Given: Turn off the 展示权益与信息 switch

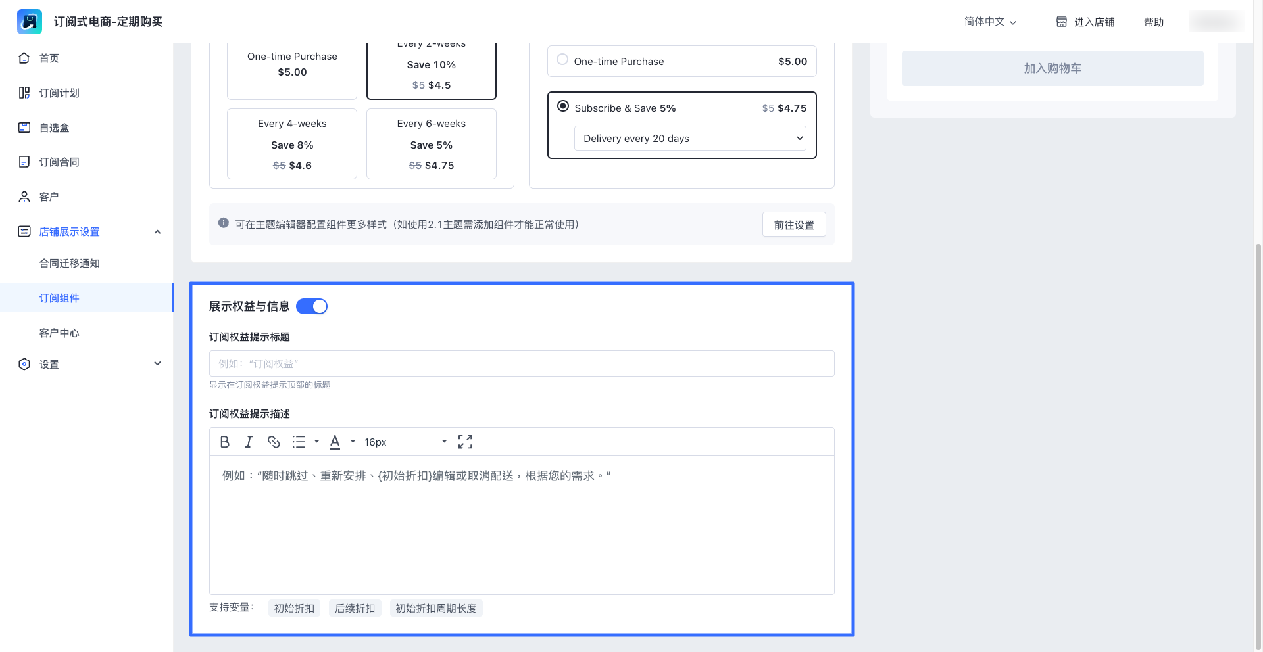Looking at the screenshot, I should (312, 306).
